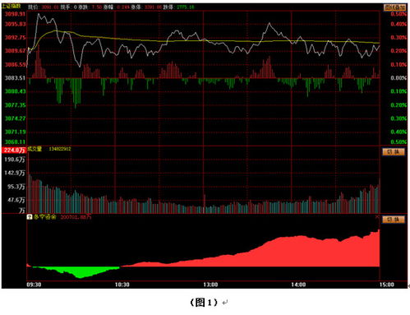
Task: Click the 10:30 time axis label
Action: (x=122, y=285)
